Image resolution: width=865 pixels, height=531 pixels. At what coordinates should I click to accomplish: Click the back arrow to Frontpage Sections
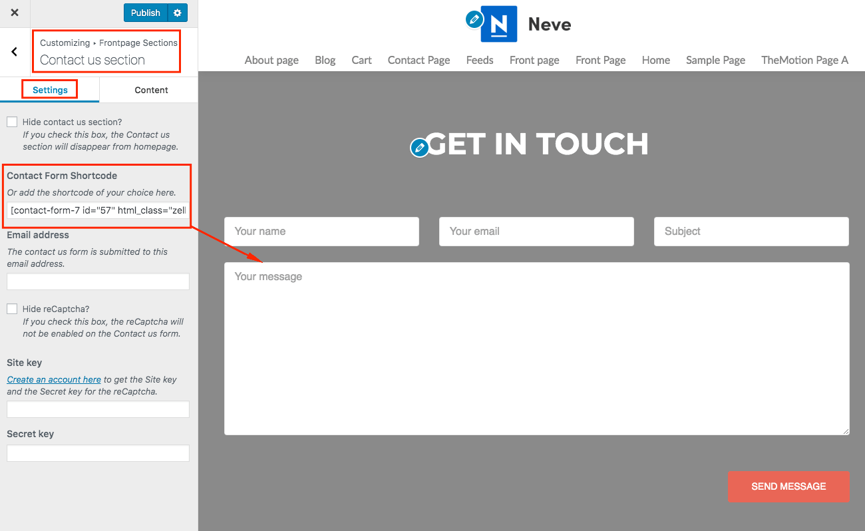click(15, 52)
